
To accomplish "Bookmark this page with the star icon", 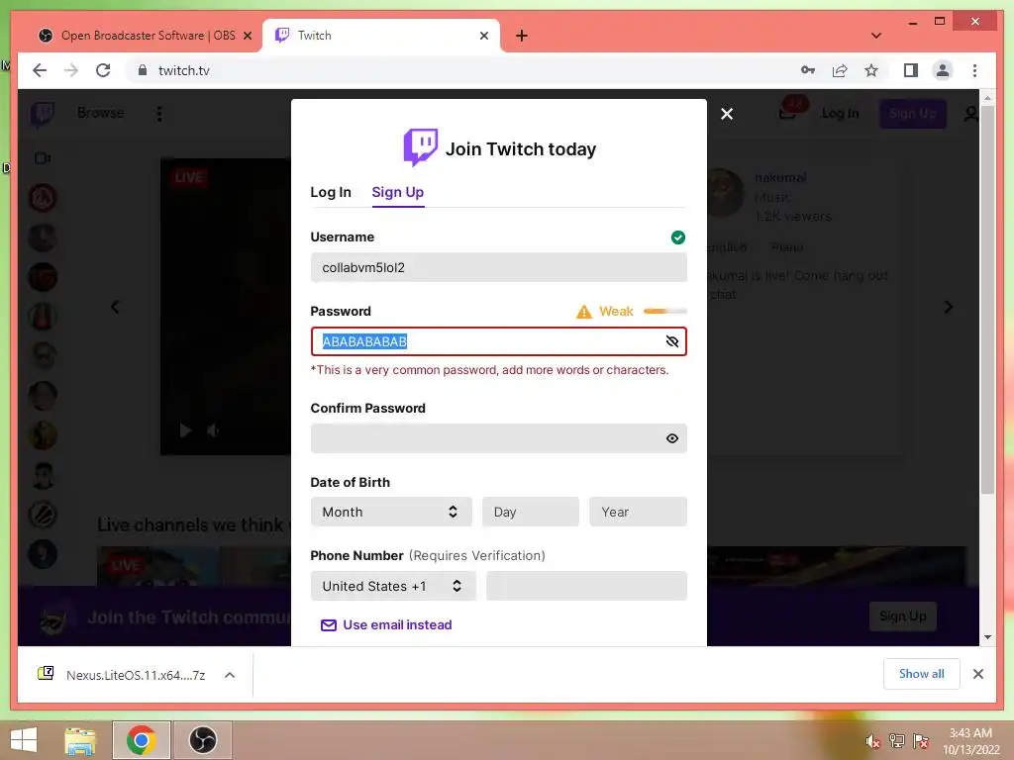I will pyautogui.click(x=871, y=70).
